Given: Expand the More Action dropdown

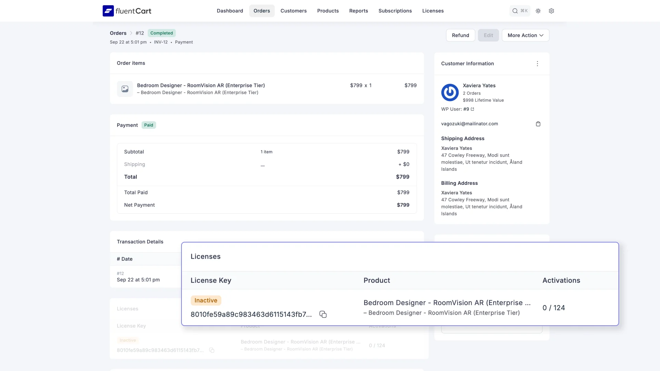Looking at the screenshot, I should [525, 35].
